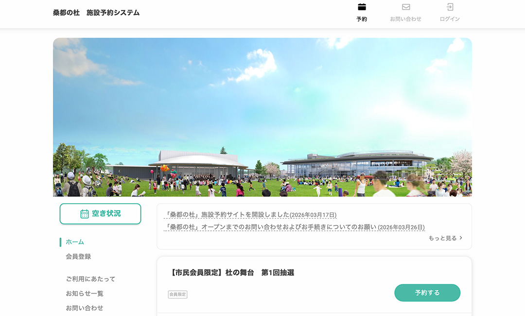Viewport: 525px width, 316px height.
Task: Click the park panorama hero image
Action: click(262, 117)
